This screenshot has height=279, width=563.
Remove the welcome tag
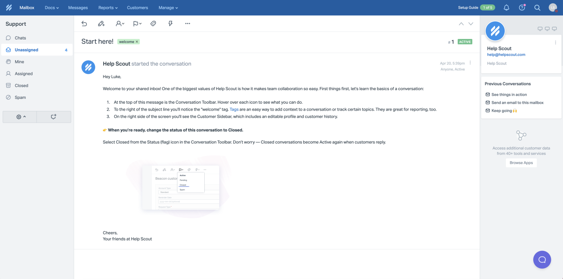point(137,42)
